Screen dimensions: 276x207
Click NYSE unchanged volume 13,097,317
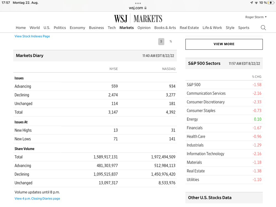tap(108, 183)
